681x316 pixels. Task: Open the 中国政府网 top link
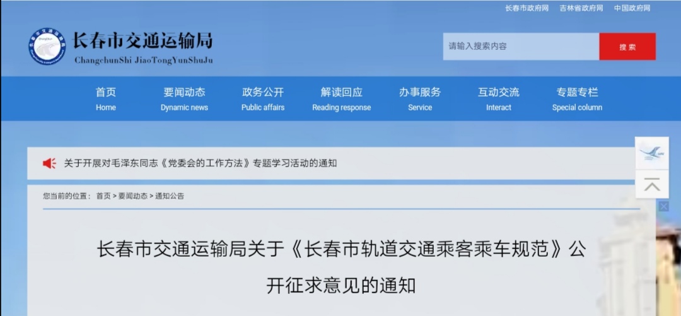point(632,8)
